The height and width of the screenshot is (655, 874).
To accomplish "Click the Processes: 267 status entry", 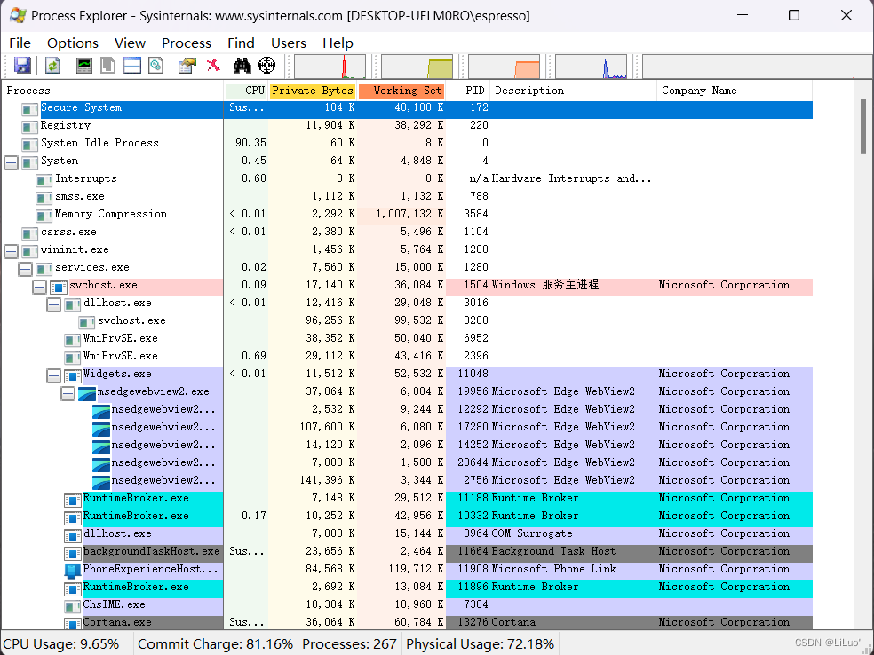I will 349,644.
